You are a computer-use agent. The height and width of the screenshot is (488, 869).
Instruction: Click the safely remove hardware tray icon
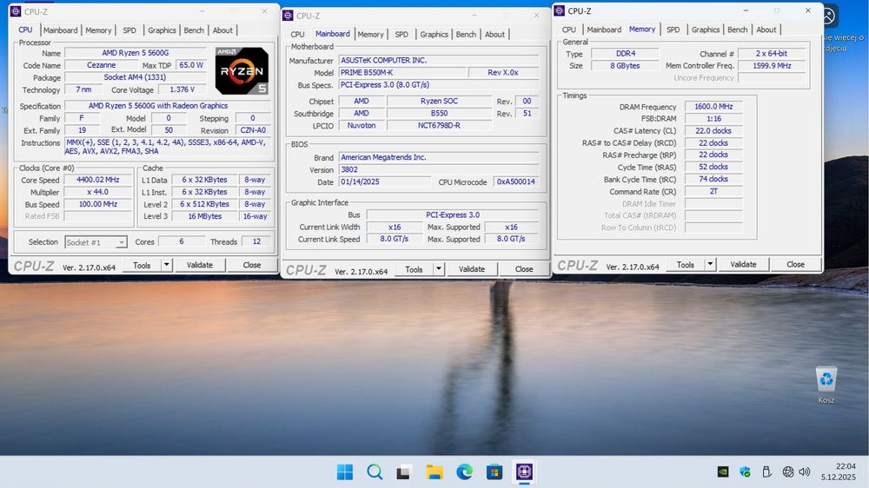[x=766, y=472]
